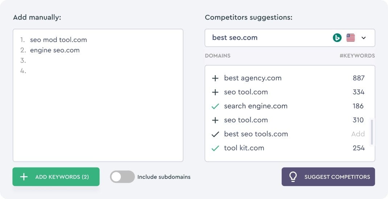Expand the best seo.com dropdown chevron

[x=363, y=38]
